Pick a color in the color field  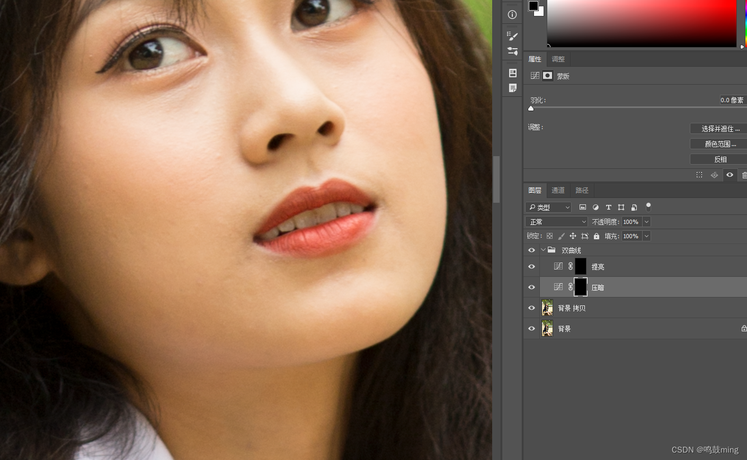[642, 23]
